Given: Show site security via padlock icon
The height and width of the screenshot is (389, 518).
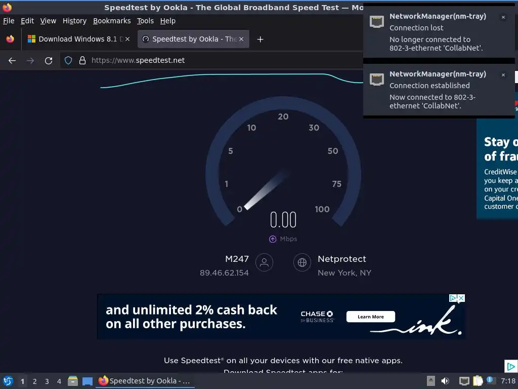Looking at the screenshot, I should pyautogui.click(x=82, y=60).
